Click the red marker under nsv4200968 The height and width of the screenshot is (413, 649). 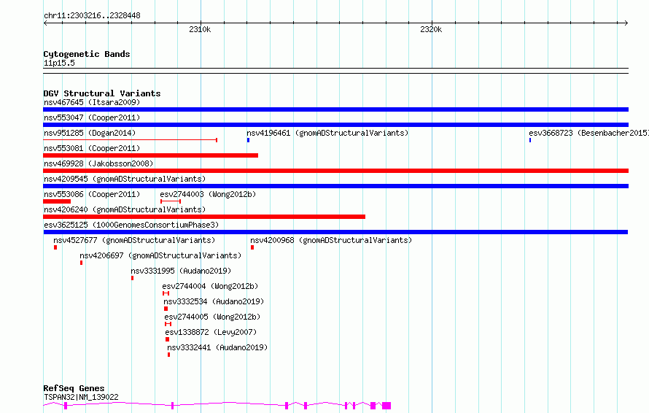[252, 247]
